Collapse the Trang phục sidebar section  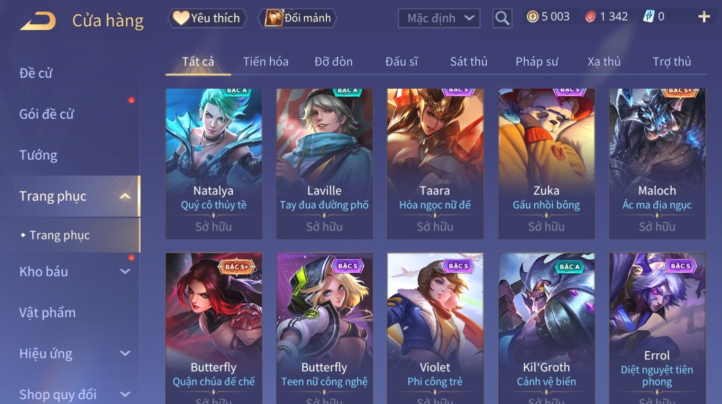(x=125, y=196)
